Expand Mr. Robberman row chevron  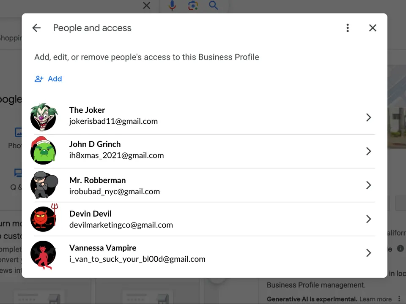369,185
